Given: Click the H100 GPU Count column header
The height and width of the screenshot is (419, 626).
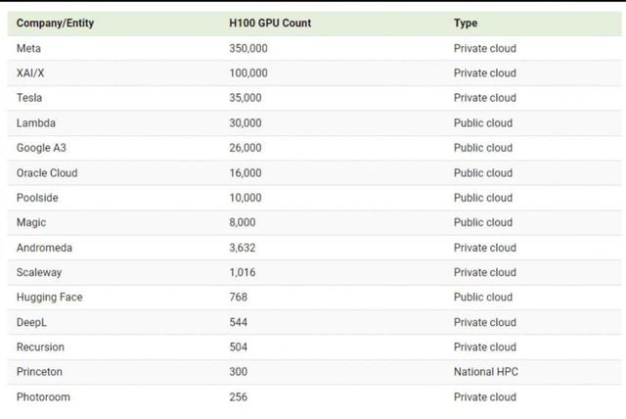Looking at the screenshot, I should click(270, 23).
